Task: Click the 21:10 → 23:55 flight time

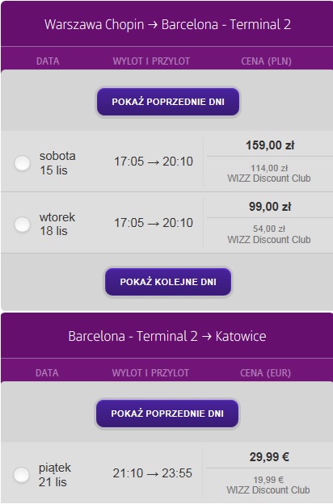Action: tap(153, 473)
